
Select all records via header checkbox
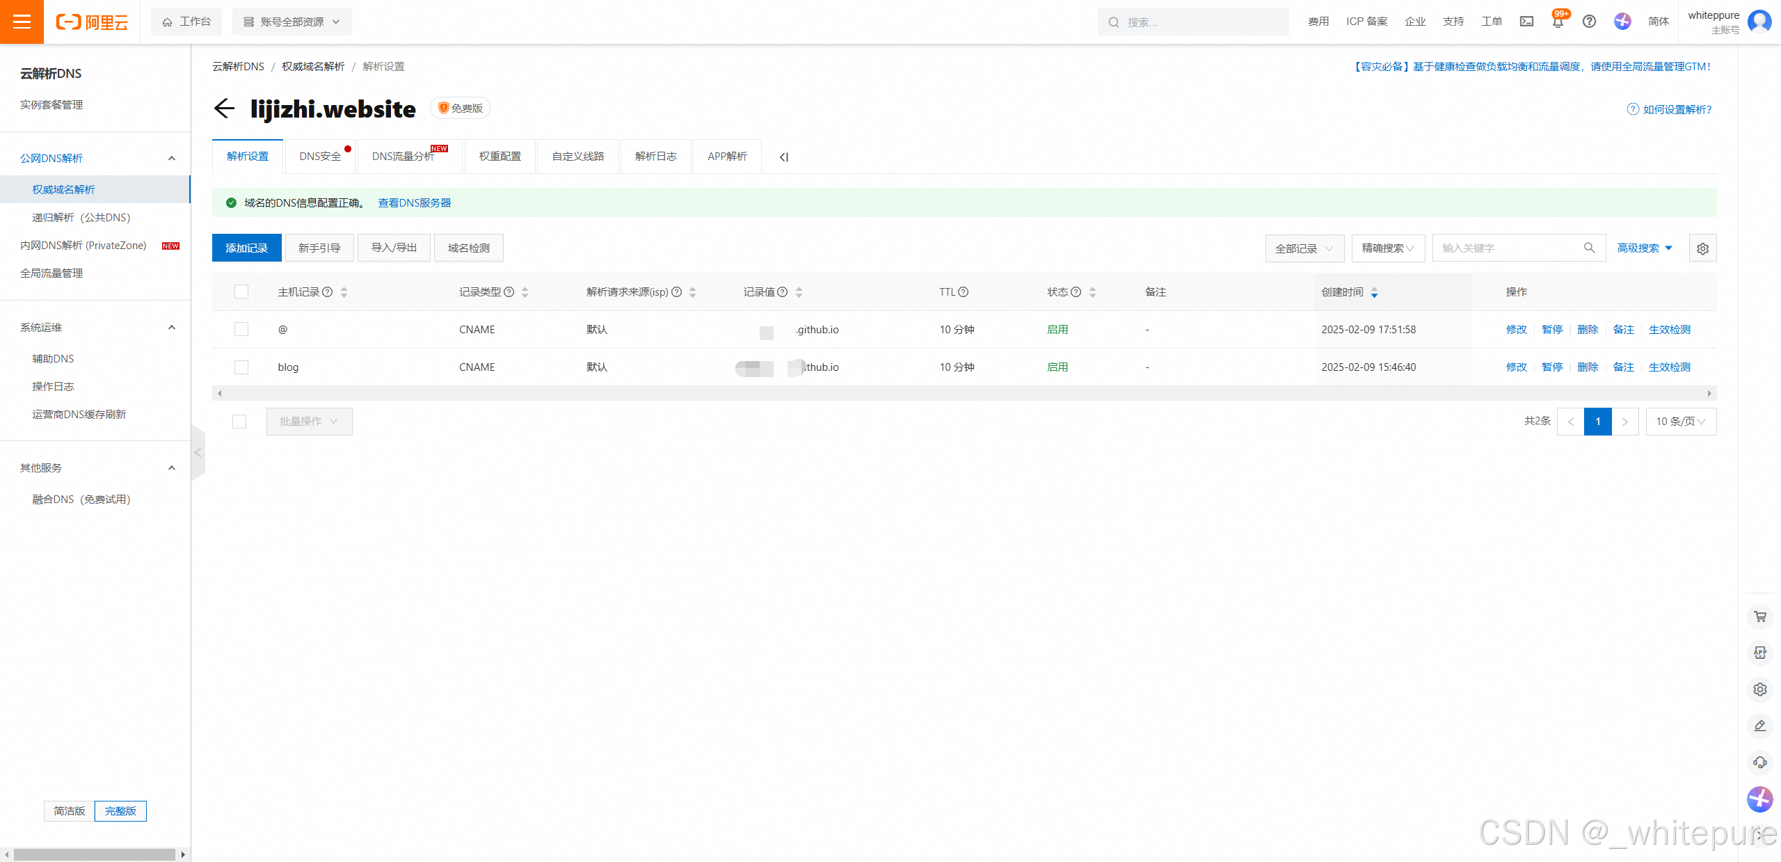point(241,292)
